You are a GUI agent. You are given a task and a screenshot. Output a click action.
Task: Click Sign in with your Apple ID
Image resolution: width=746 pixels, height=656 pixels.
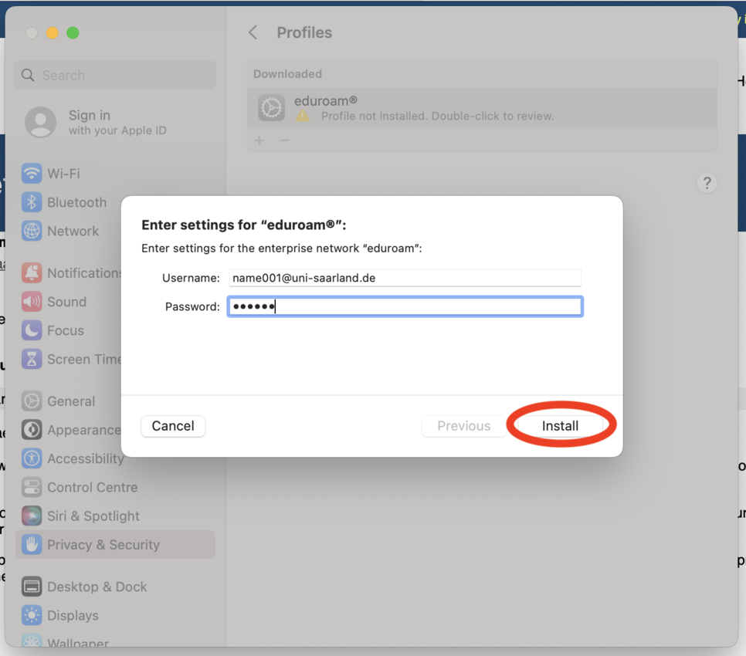click(x=117, y=122)
